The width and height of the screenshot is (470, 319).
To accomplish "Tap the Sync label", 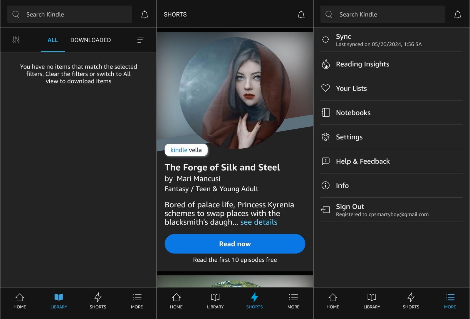I will click(x=343, y=36).
